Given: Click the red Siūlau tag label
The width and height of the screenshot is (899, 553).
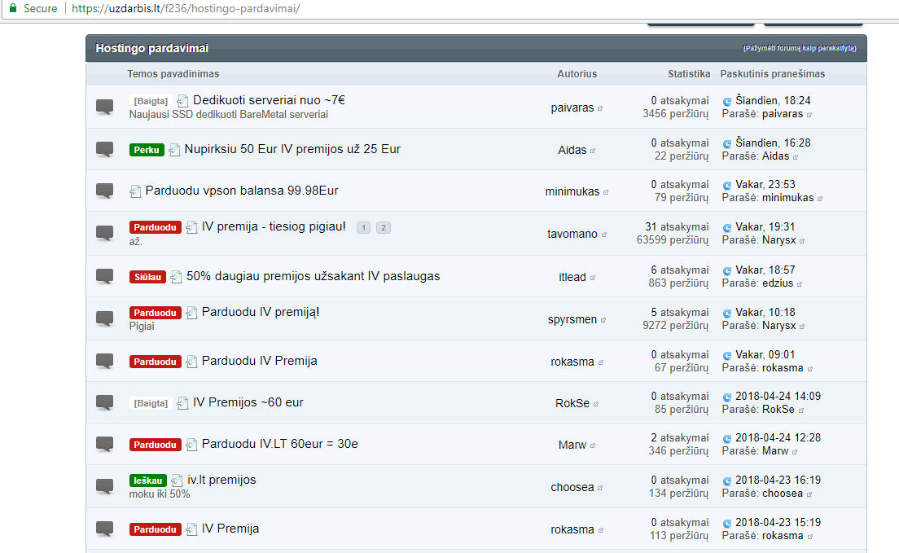Looking at the screenshot, I should [x=147, y=277].
